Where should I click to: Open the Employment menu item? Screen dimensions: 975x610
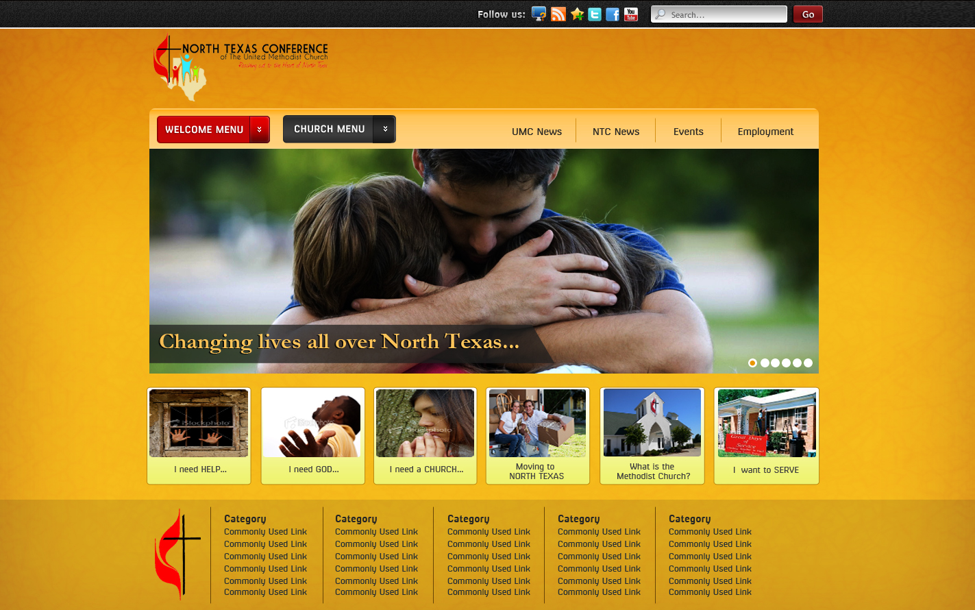(765, 132)
